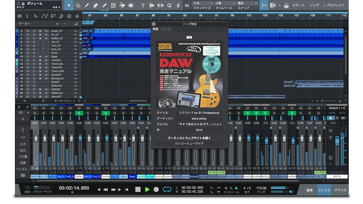Switch to the Notes tab in Song Info

166,29
